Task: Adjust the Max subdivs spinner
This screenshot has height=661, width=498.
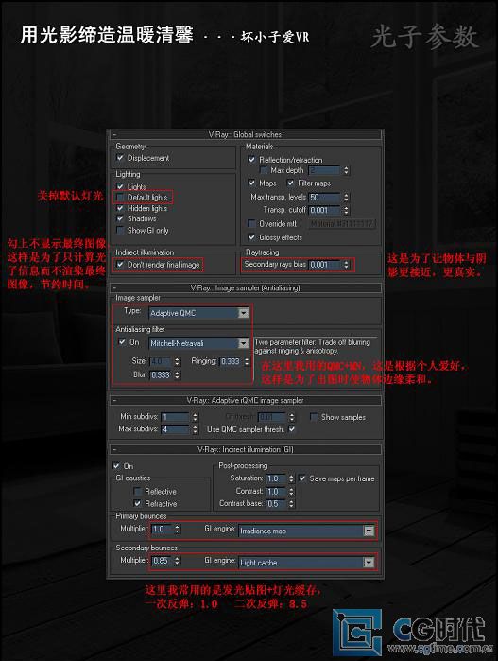Action: [195, 429]
